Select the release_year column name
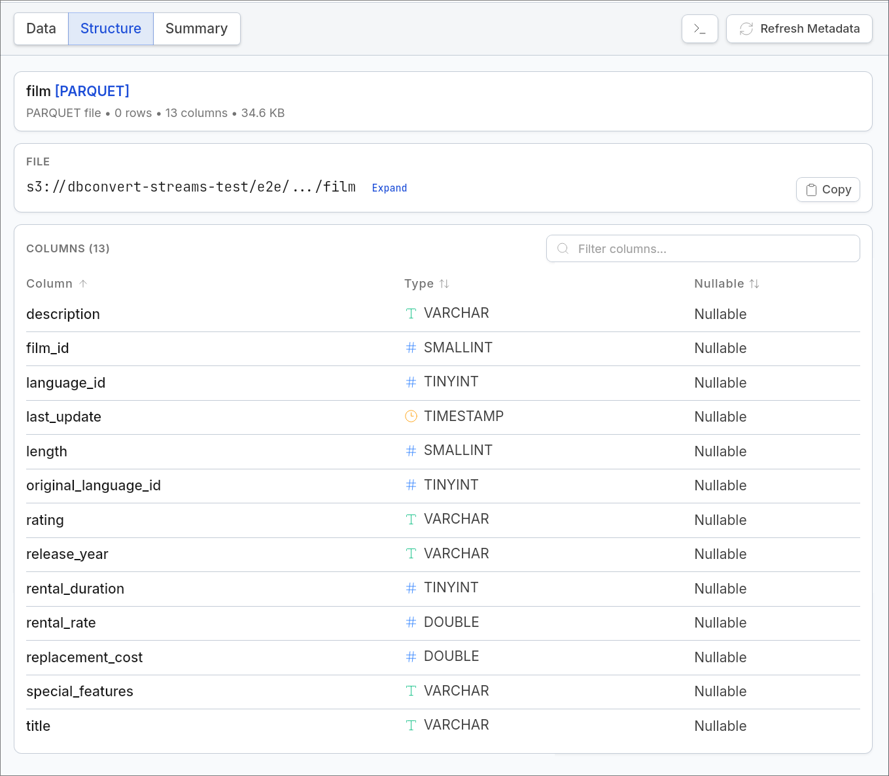 pyautogui.click(x=67, y=554)
